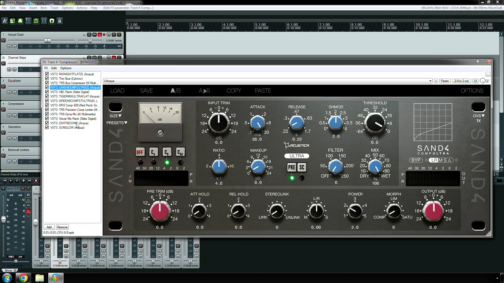504x283 pixels.
Task: Click the master track volume fader
Action: [4, 219]
